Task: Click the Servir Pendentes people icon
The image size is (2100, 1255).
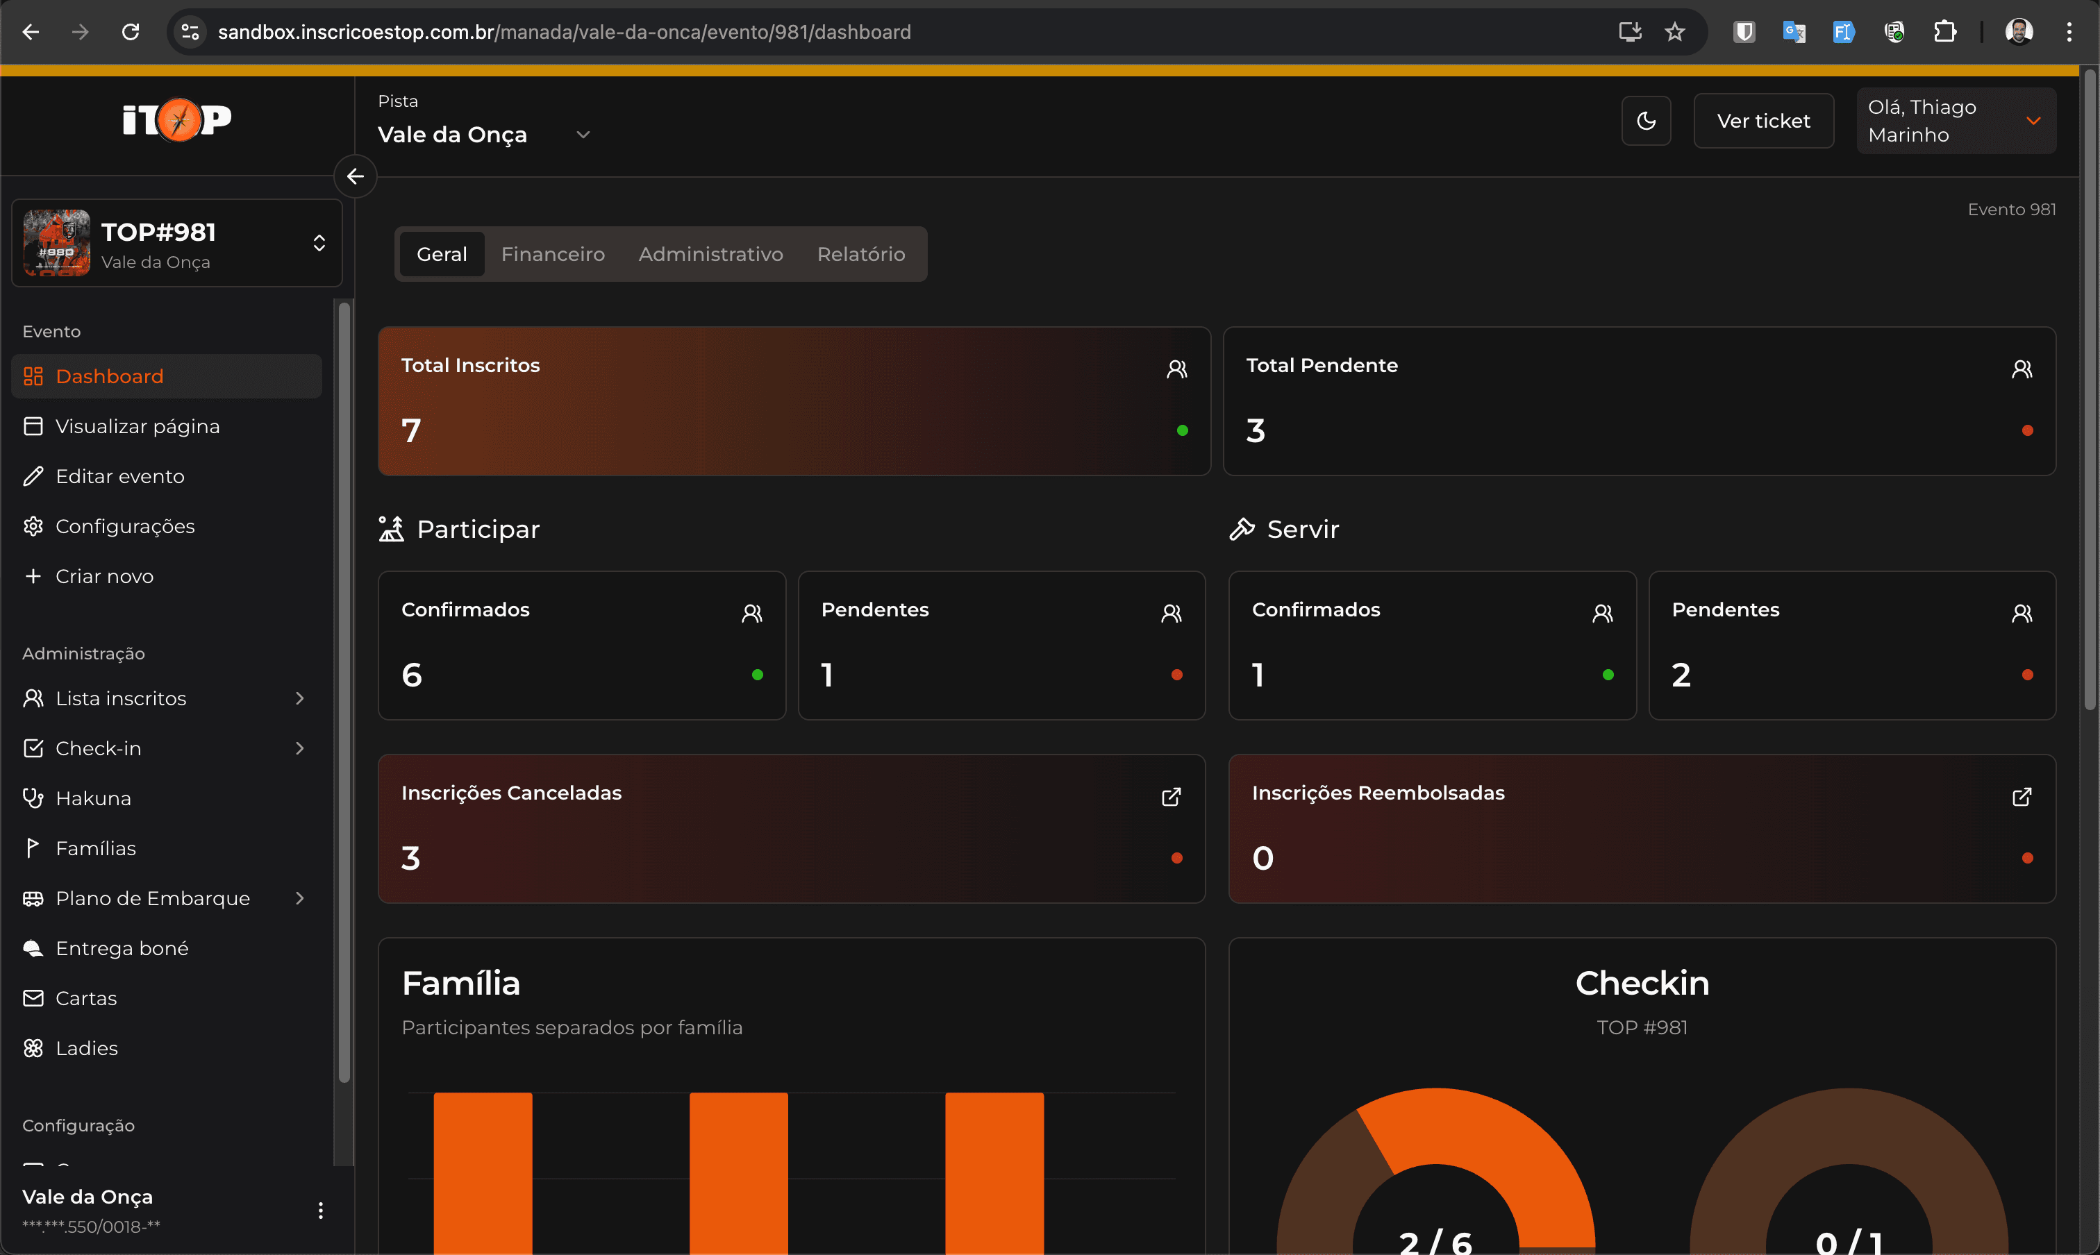Action: click(2022, 613)
